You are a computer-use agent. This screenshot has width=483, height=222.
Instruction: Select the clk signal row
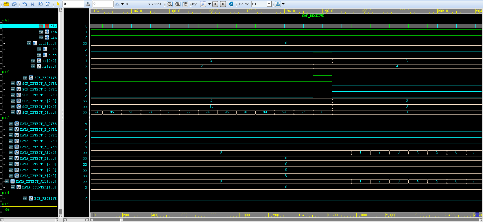(29, 26)
